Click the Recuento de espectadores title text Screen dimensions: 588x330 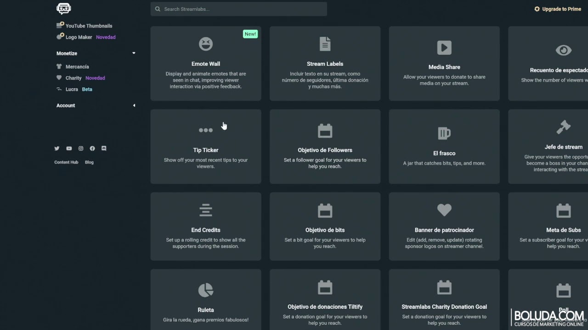559,70
